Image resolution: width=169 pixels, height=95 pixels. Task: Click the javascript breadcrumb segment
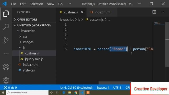click(67, 20)
